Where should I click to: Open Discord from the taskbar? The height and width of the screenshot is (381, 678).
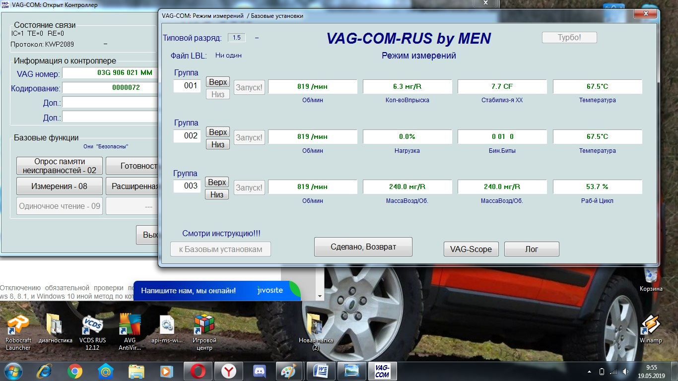(x=259, y=371)
